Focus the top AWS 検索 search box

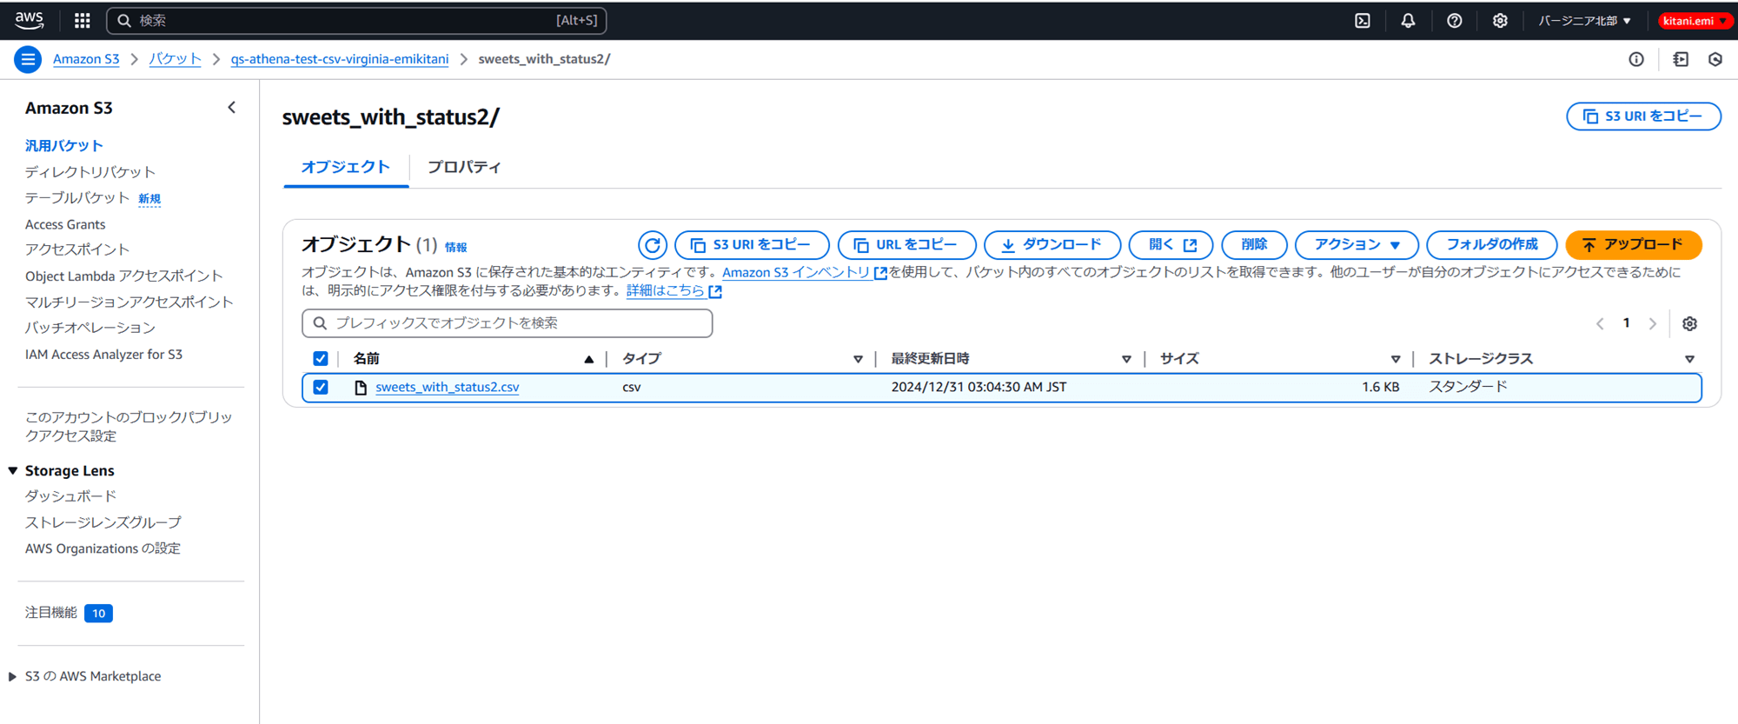[x=356, y=20]
